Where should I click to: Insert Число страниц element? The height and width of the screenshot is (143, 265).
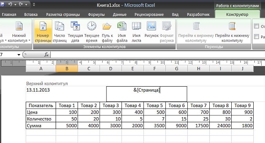click(59, 31)
